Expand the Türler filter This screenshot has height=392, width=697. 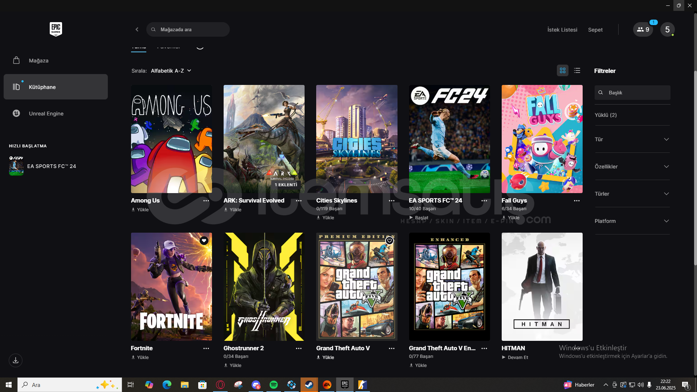[632, 194]
